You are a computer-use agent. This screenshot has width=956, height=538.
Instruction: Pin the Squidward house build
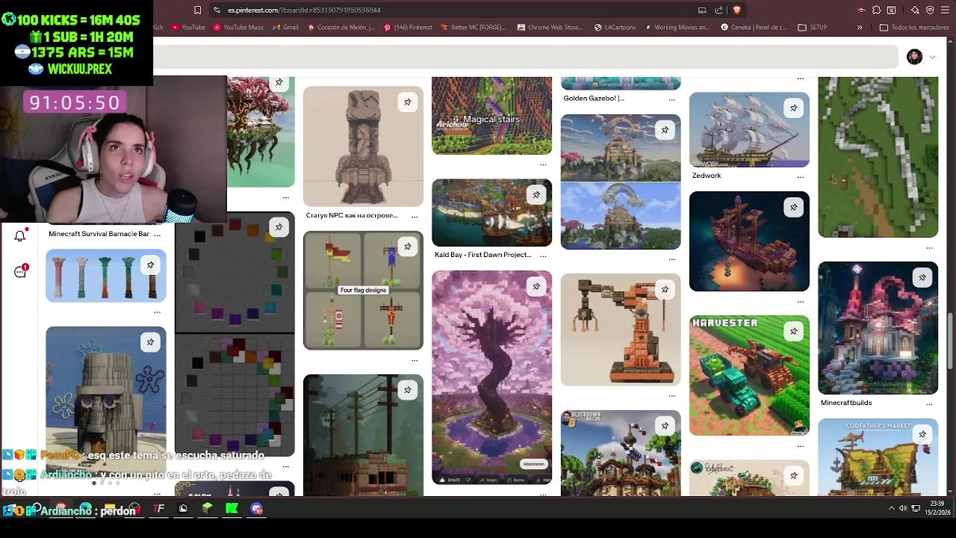pyautogui.click(x=150, y=342)
